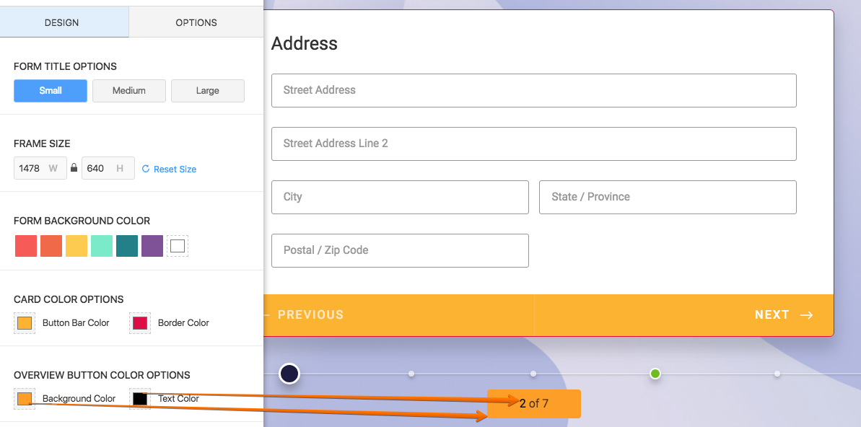Image resolution: width=861 pixels, height=427 pixels.
Task: Pick the teal form background swatch
Action: click(127, 246)
